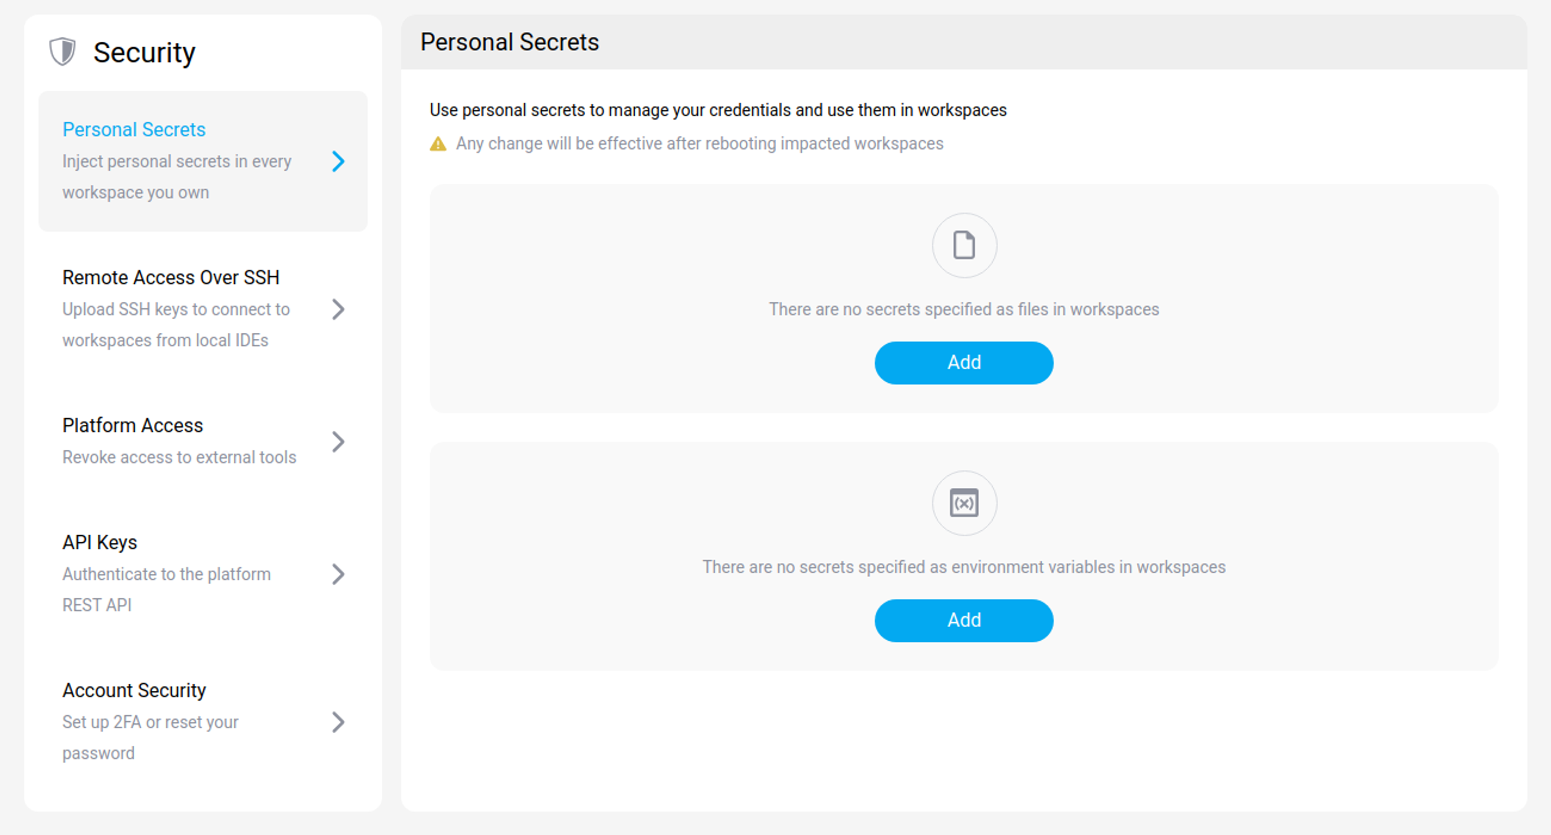
Task: Click Add under the environment variables section
Action: click(x=964, y=620)
